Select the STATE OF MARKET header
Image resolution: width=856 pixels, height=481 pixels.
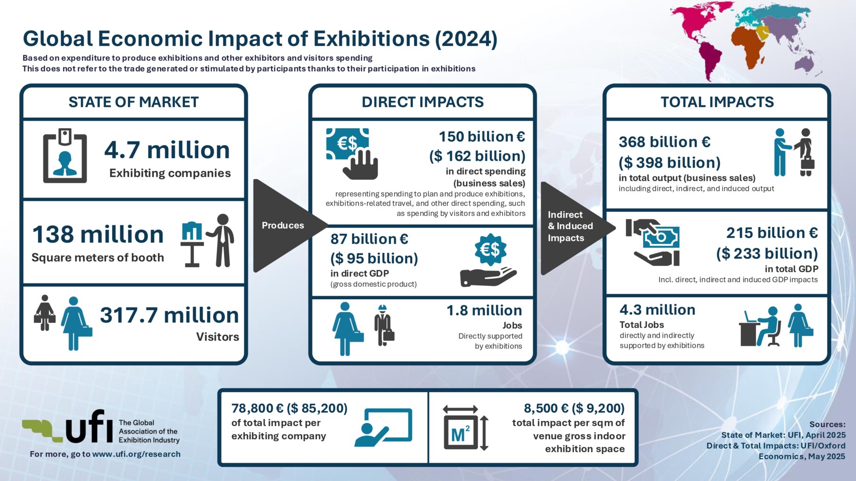point(134,102)
